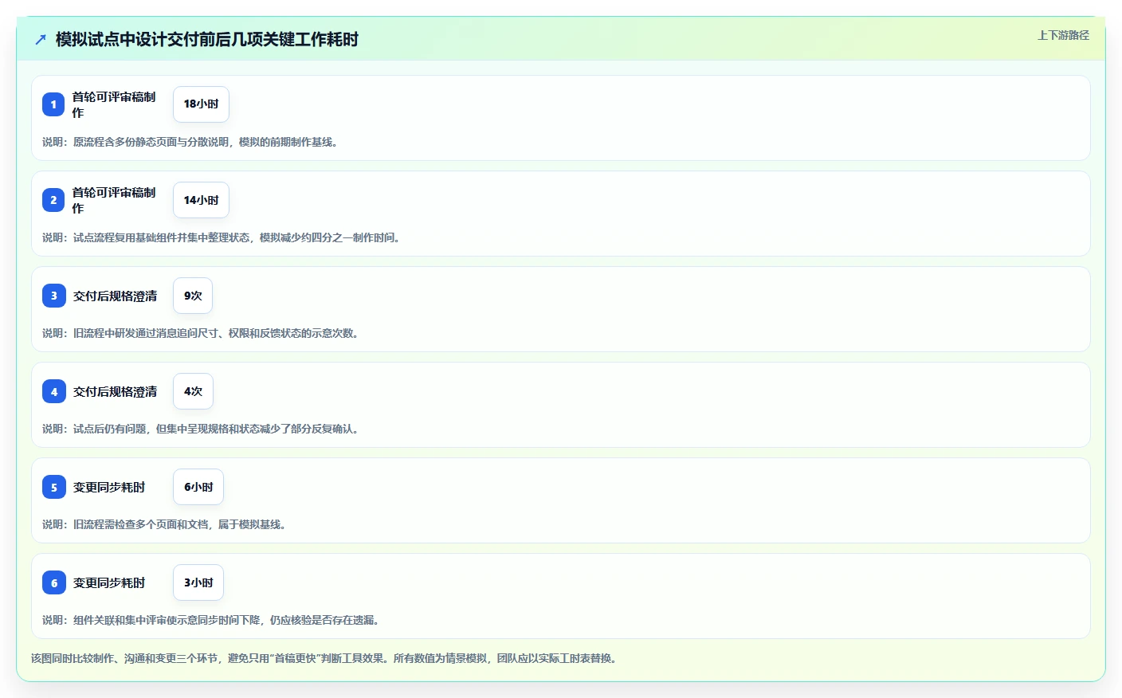Select step badge number 2
This screenshot has width=1122, height=698.
coord(53,200)
